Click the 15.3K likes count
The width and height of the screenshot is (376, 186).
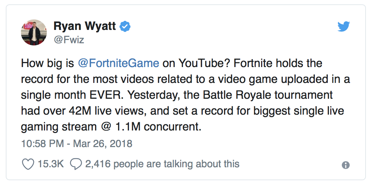(50, 164)
